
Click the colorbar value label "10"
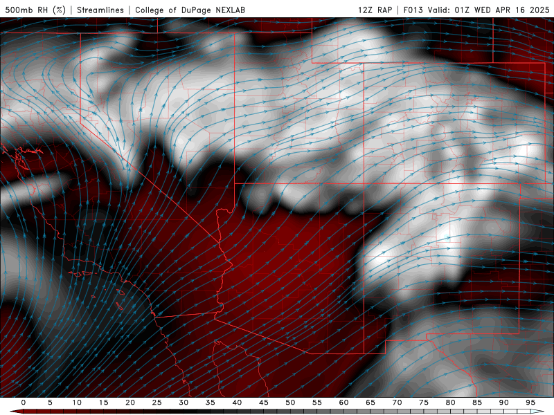tap(77, 403)
